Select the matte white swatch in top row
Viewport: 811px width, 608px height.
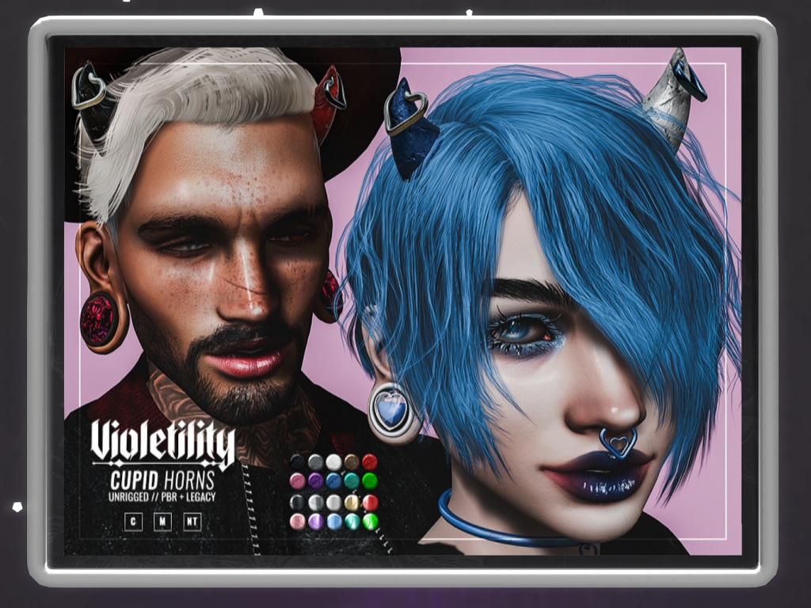pos(334,462)
